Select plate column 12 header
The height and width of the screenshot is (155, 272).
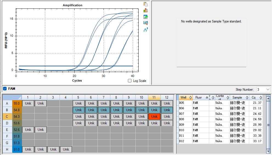(167, 97)
